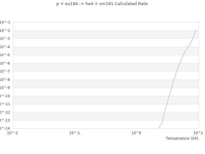
Task: Select the 10^-11 y-axis tick label
Action: pyautogui.click(x=4, y=104)
